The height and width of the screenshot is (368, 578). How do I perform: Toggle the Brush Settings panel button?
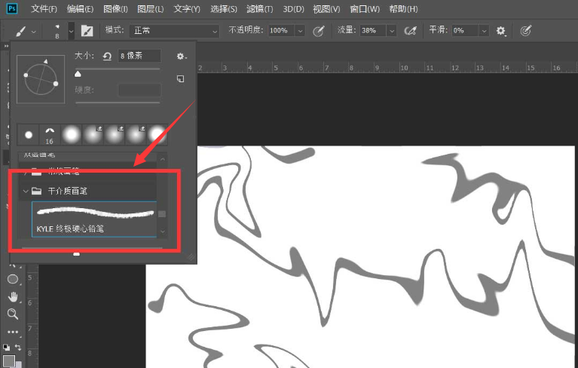pos(87,31)
